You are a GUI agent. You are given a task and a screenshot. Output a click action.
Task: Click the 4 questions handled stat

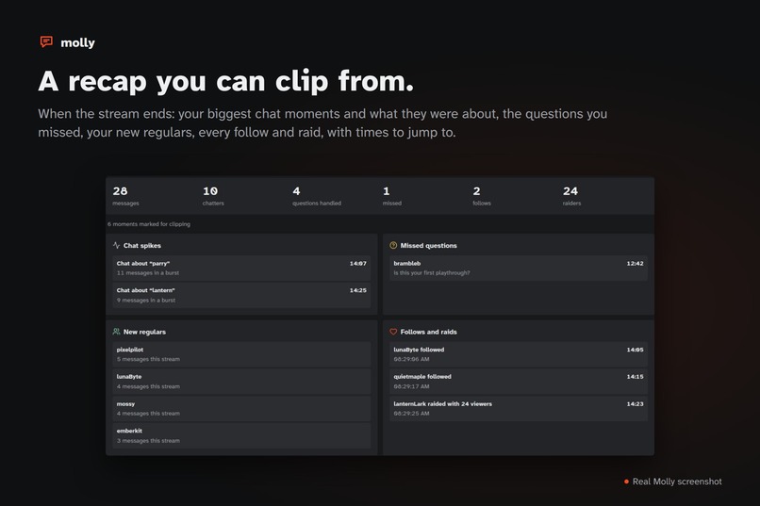pos(317,196)
